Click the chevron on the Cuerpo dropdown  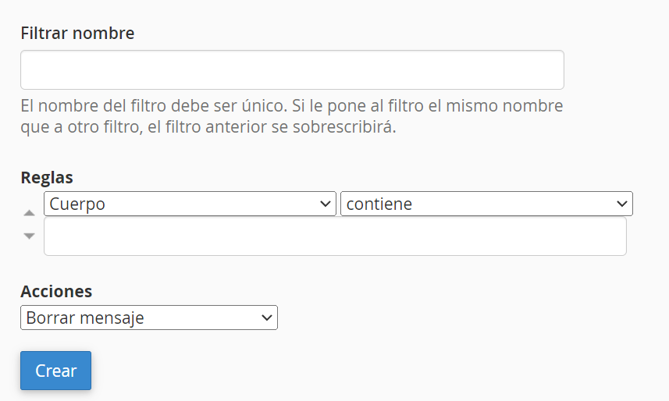coord(326,204)
